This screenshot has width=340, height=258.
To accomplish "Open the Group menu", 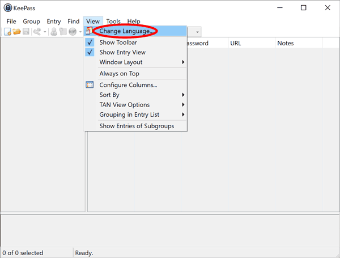I will pos(31,22).
